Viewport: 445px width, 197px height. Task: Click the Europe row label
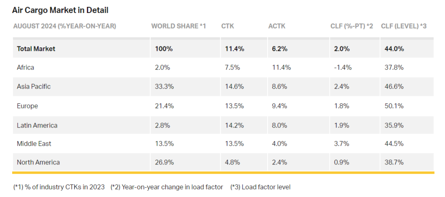pyautogui.click(x=27, y=106)
